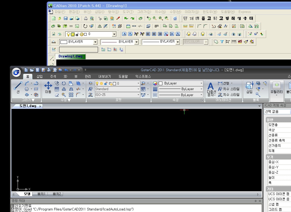Switch to the 모델 model tab
The height and width of the screenshot is (212, 291).
click(x=27, y=194)
